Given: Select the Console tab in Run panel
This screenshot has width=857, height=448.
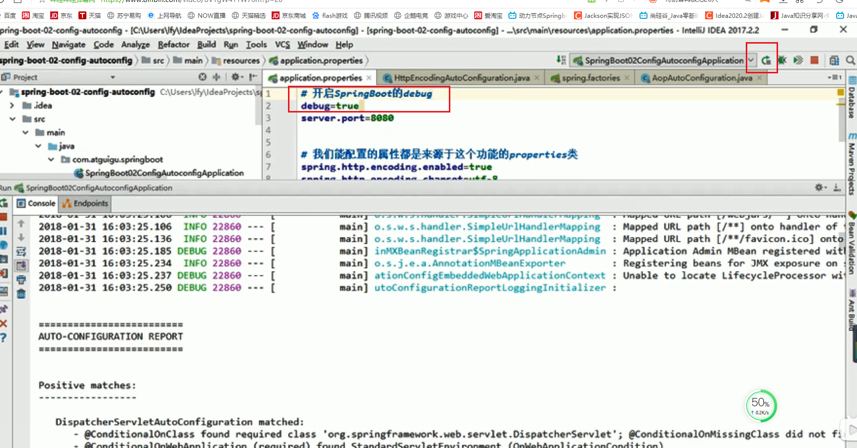Looking at the screenshot, I should 36,203.
